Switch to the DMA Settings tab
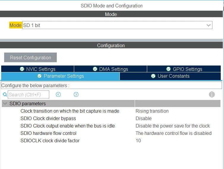 [x=110, y=69]
